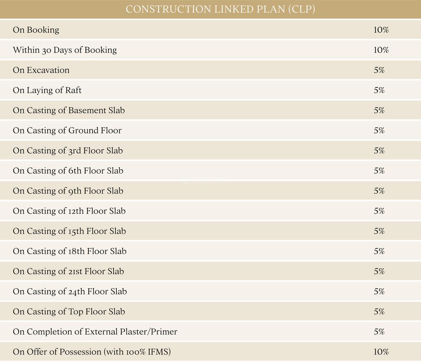421x362 pixels.
Task: Click the 10% value for Offer of Possession
Action: [x=381, y=352]
